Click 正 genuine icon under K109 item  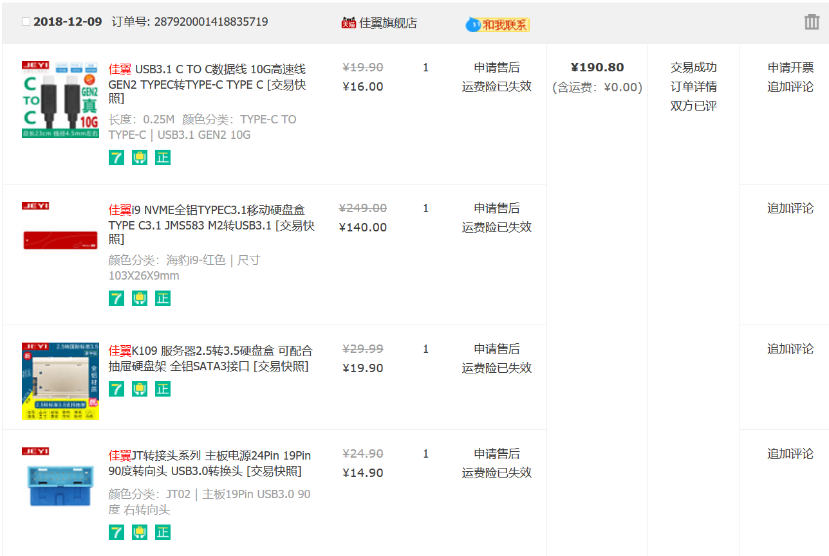(163, 389)
